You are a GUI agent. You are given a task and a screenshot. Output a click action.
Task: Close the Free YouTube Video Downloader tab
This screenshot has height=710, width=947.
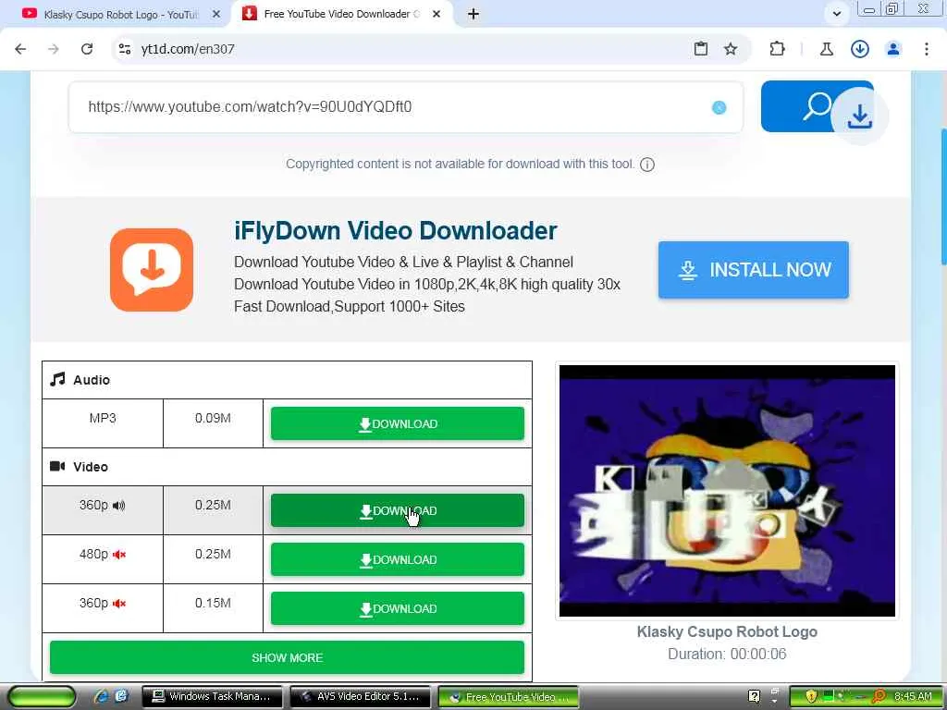437,14
